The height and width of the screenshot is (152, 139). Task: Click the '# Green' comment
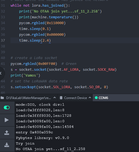[69, 64]
